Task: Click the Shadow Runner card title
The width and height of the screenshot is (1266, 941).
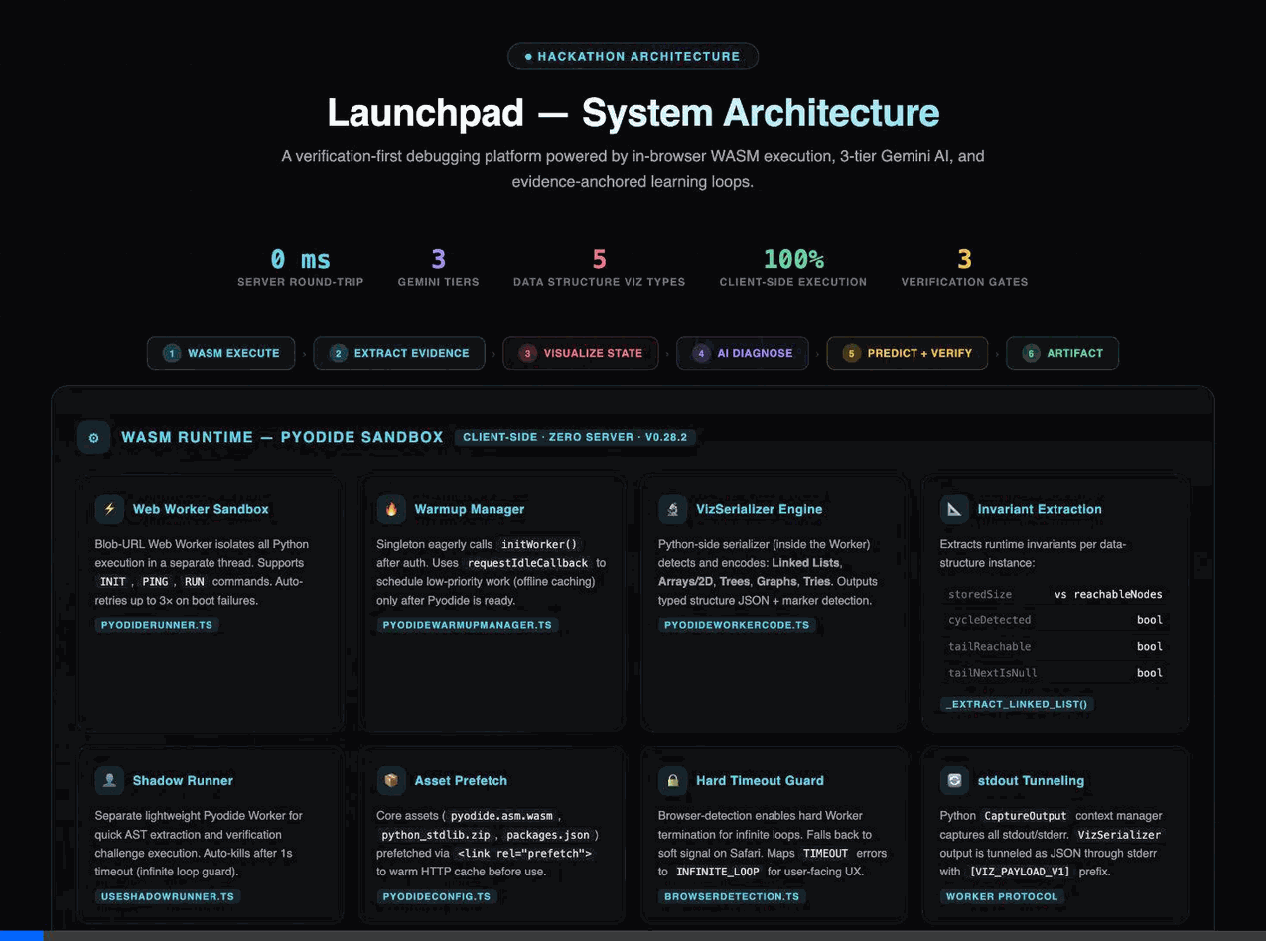Action: (183, 780)
